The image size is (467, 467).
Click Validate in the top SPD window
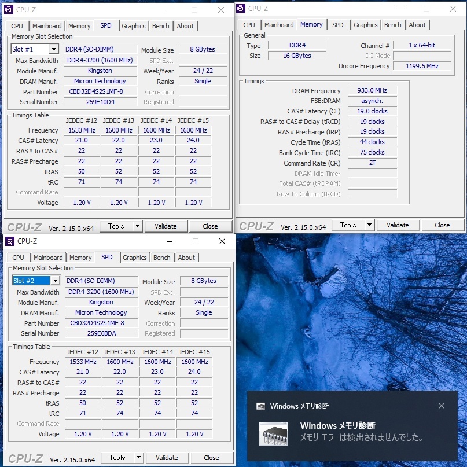[166, 226]
